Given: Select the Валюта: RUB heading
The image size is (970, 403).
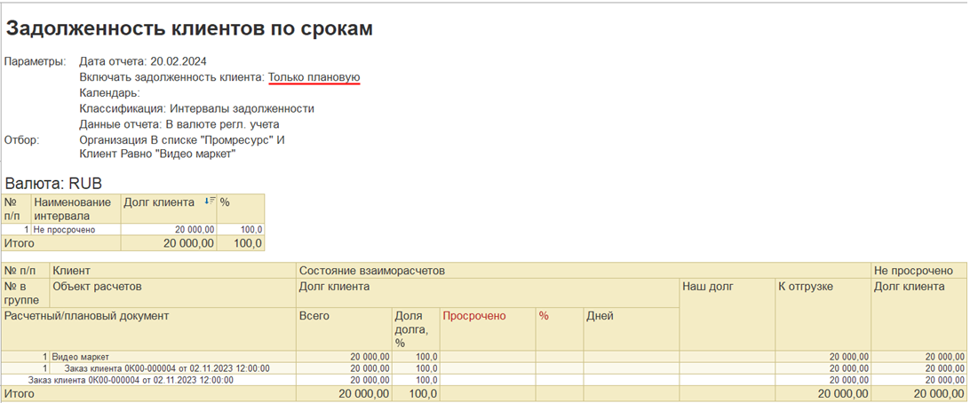Looking at the screenshot, I should tap(53, 184).
